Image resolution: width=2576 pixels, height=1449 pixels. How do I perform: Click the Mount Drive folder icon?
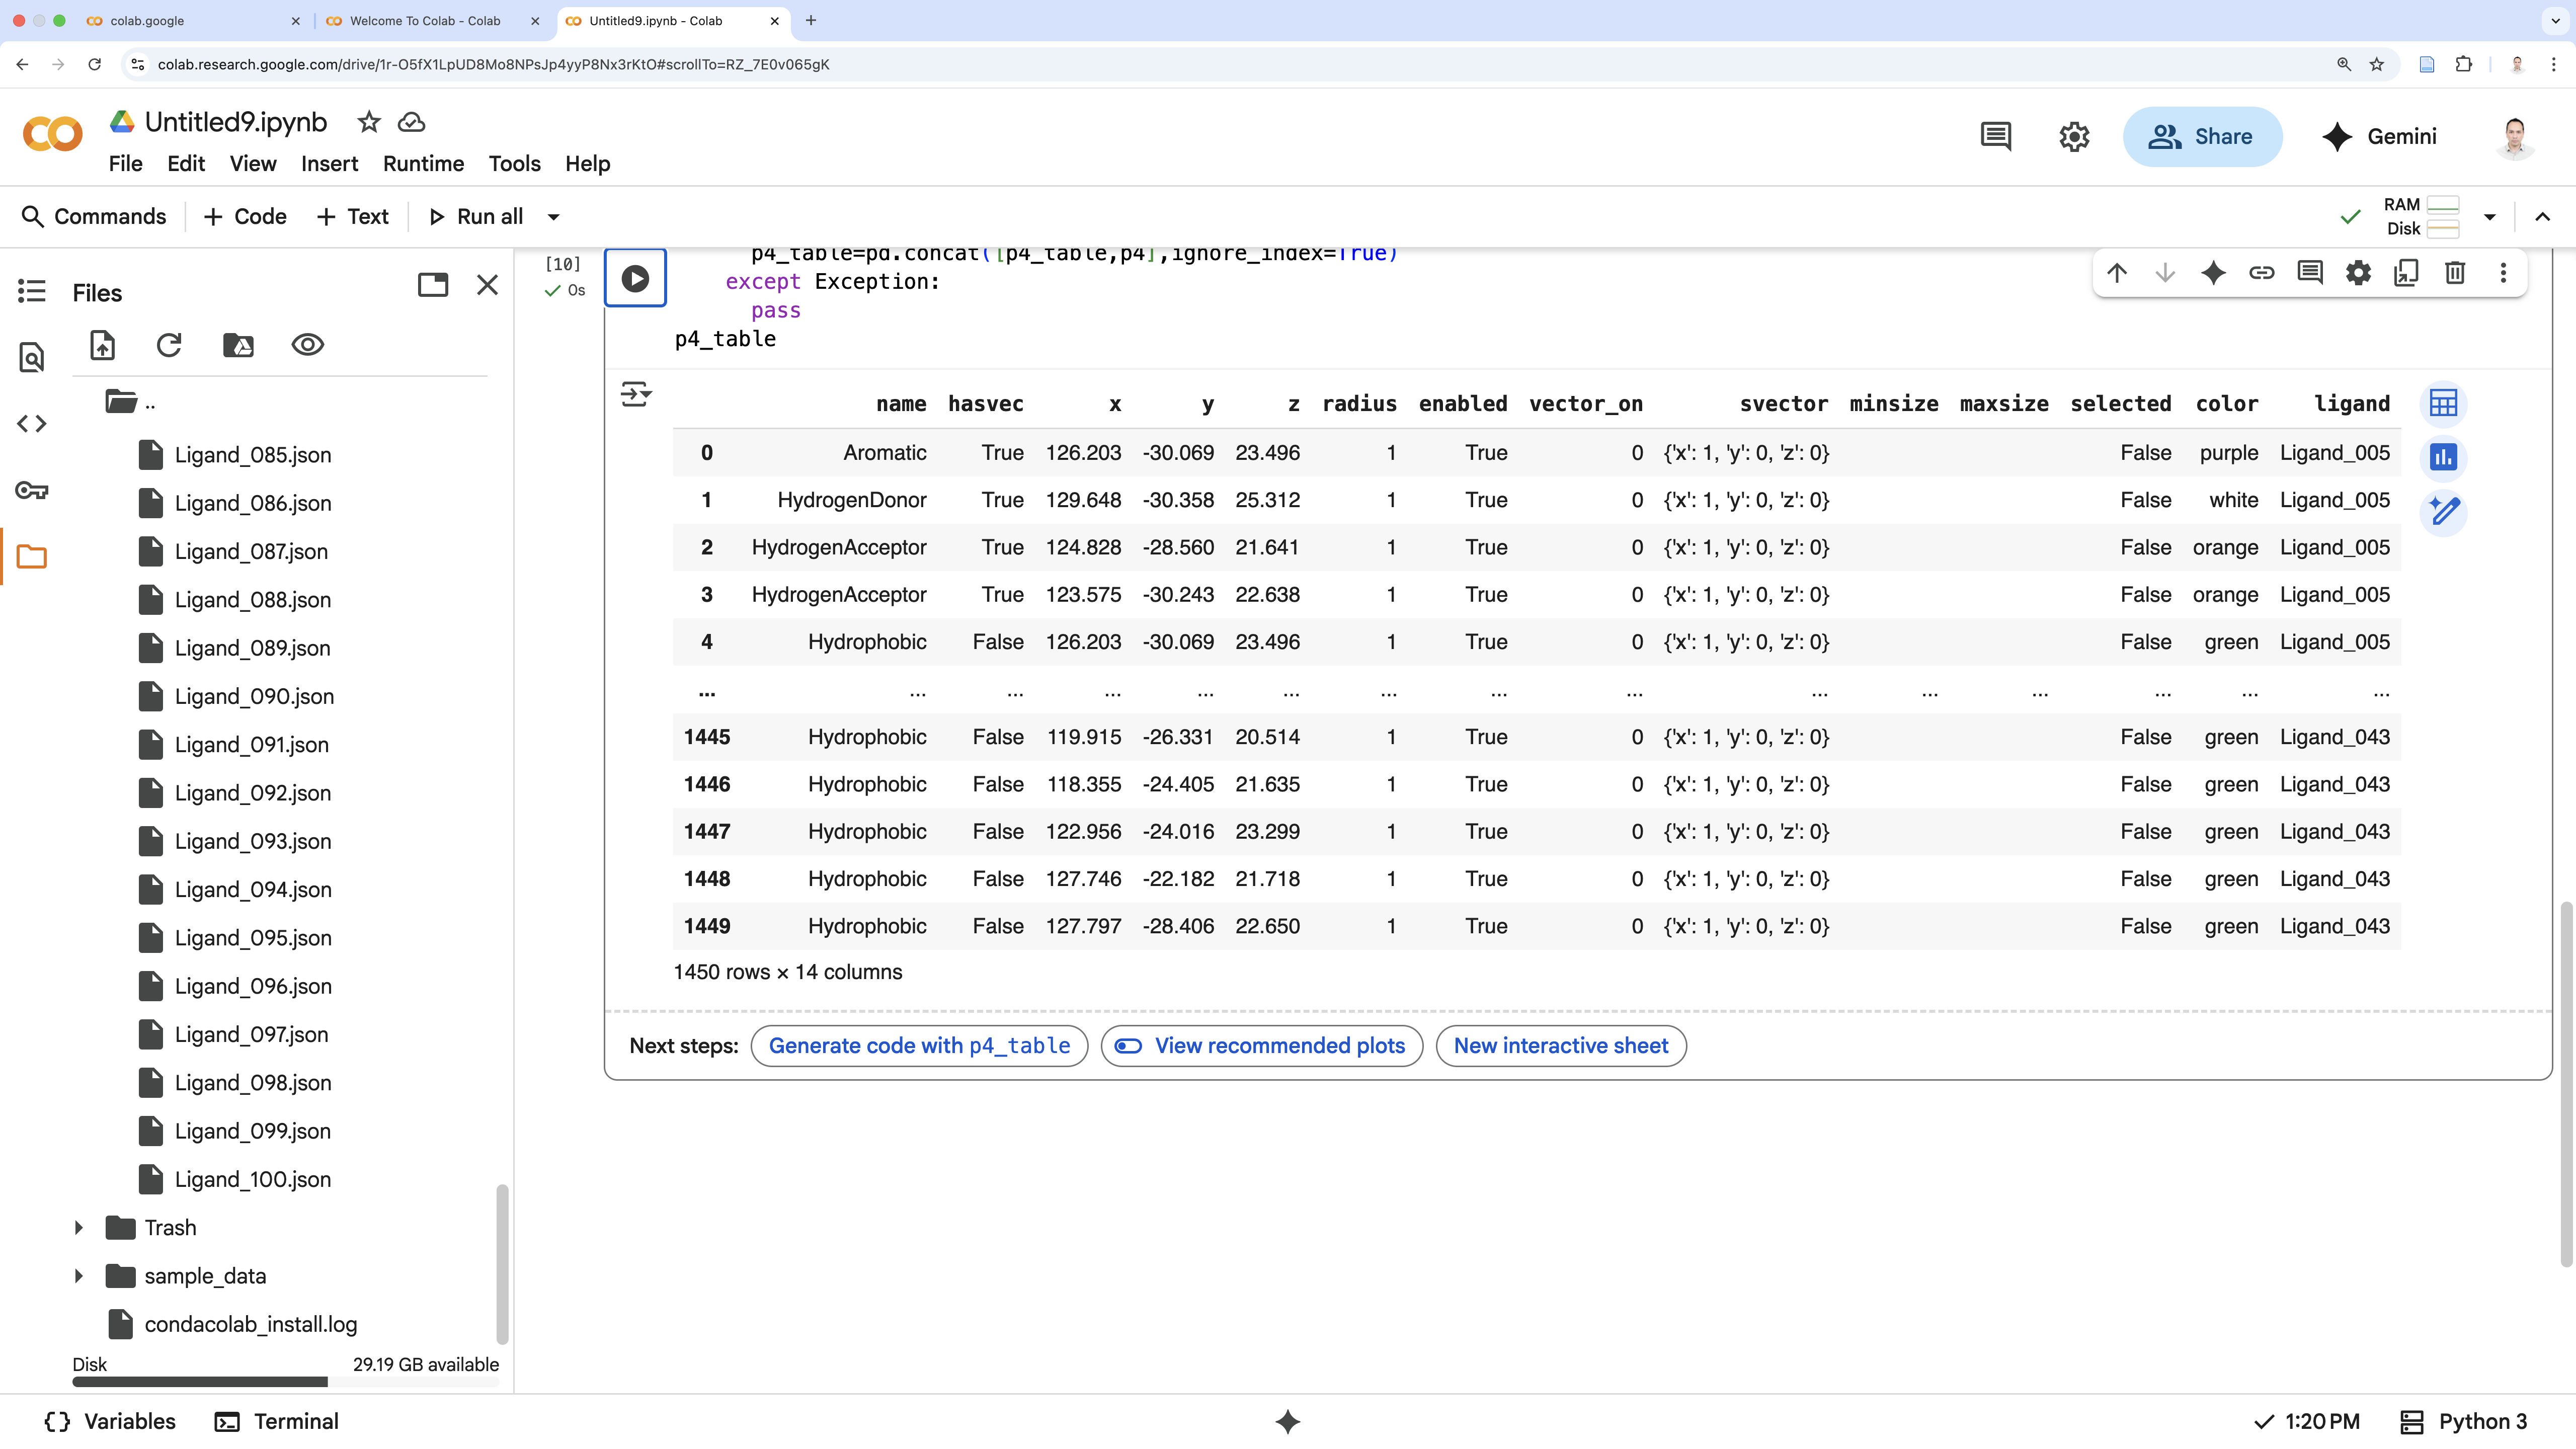(x=238, y=345)
